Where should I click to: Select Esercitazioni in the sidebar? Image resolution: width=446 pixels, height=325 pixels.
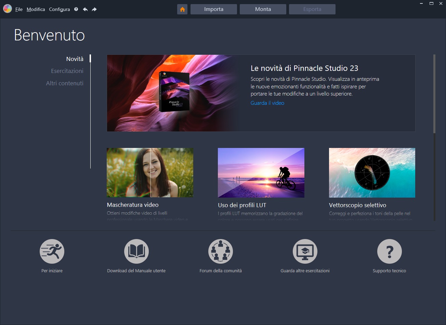[x=67, y=71]
